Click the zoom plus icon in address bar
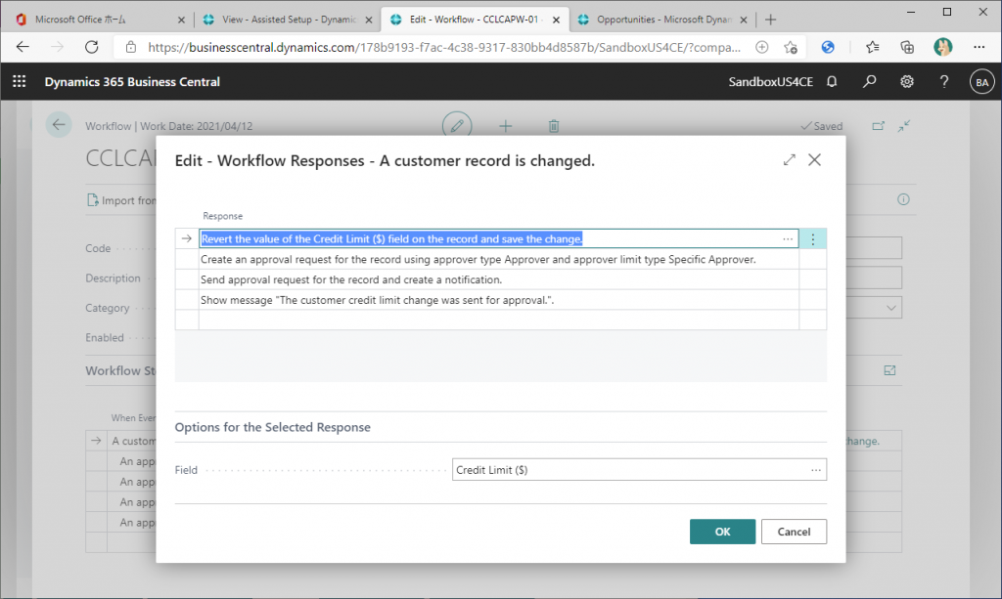The height and width of the screenshot is (599, 1002). (761, 47)
